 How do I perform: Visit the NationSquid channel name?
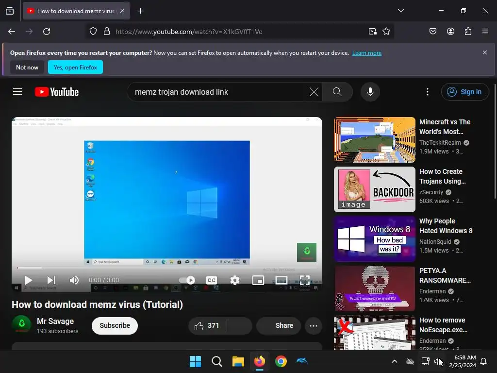[x=435, y=242]
